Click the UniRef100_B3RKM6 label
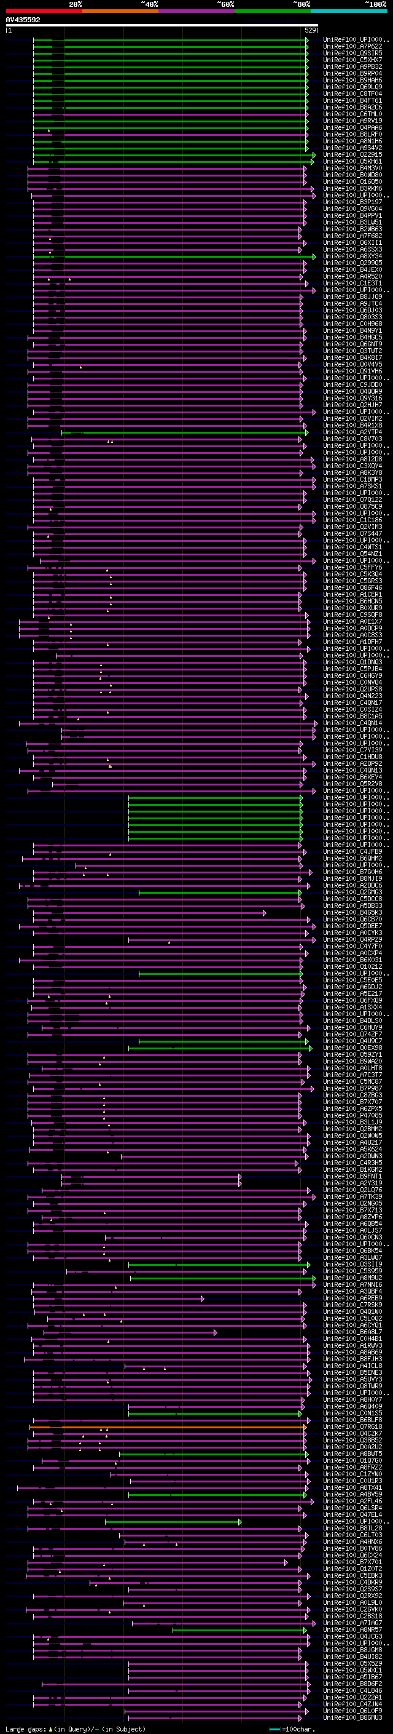 click(352, 188)
